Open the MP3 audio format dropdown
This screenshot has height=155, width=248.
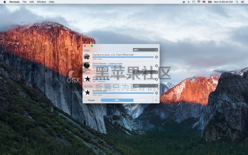(x=145, y=72)
